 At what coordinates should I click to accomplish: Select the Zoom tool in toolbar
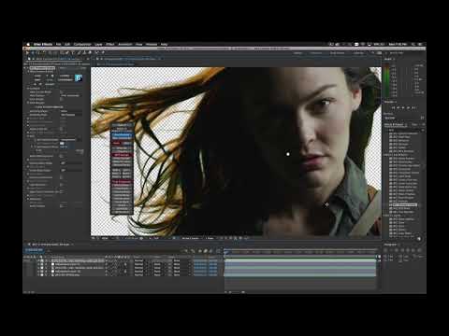[38, 53]
